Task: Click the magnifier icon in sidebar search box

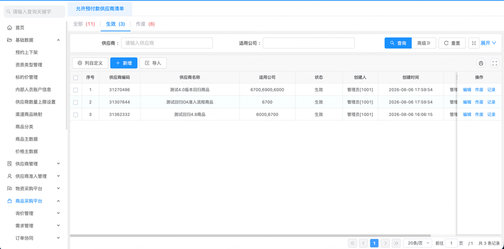Action: [9, 11]
